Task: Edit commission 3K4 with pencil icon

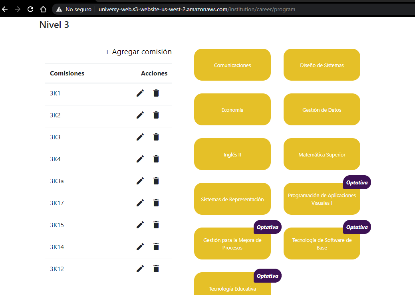Action: [x=140, y=159]
